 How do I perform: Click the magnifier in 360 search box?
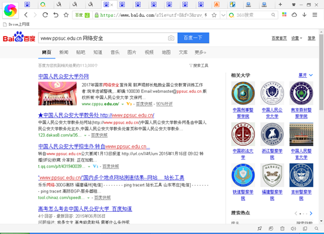tap(273, 15)
